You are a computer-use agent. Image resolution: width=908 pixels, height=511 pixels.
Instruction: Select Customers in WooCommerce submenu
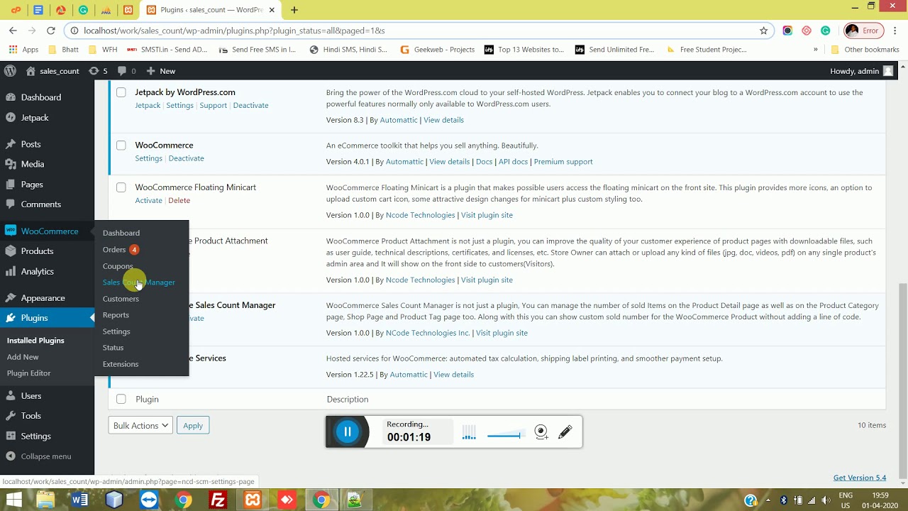tap(121, 299)
